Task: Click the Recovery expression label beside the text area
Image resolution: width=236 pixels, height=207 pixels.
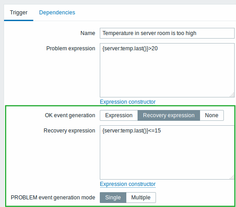Action: coord(69,131)
